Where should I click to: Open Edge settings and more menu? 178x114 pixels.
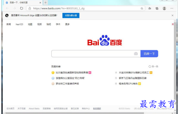coord(172,8)
